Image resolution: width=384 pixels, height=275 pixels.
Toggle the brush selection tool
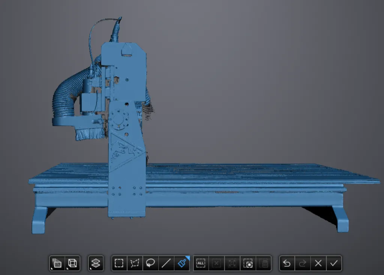[x=182, y=263]
